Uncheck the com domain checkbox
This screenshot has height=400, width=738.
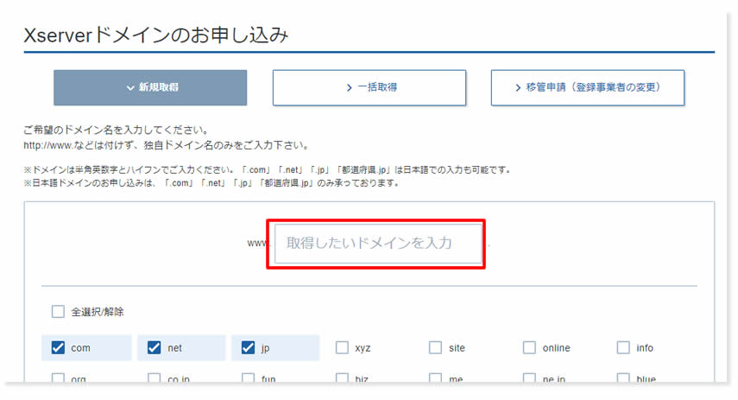click(x=58, y=347)
